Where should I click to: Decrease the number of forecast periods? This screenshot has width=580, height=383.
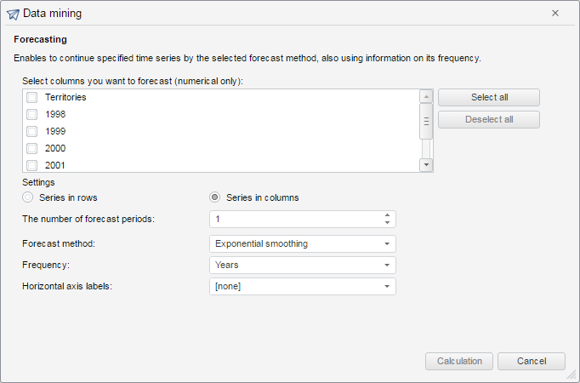point(387,223)
